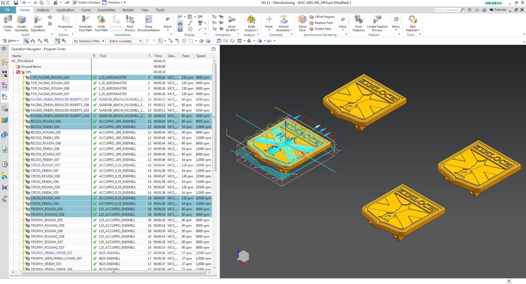Image resolution: width=526 pixels, height=284 pixels.
Task: Open the Menu button options
Action: [x=10, y=41]
